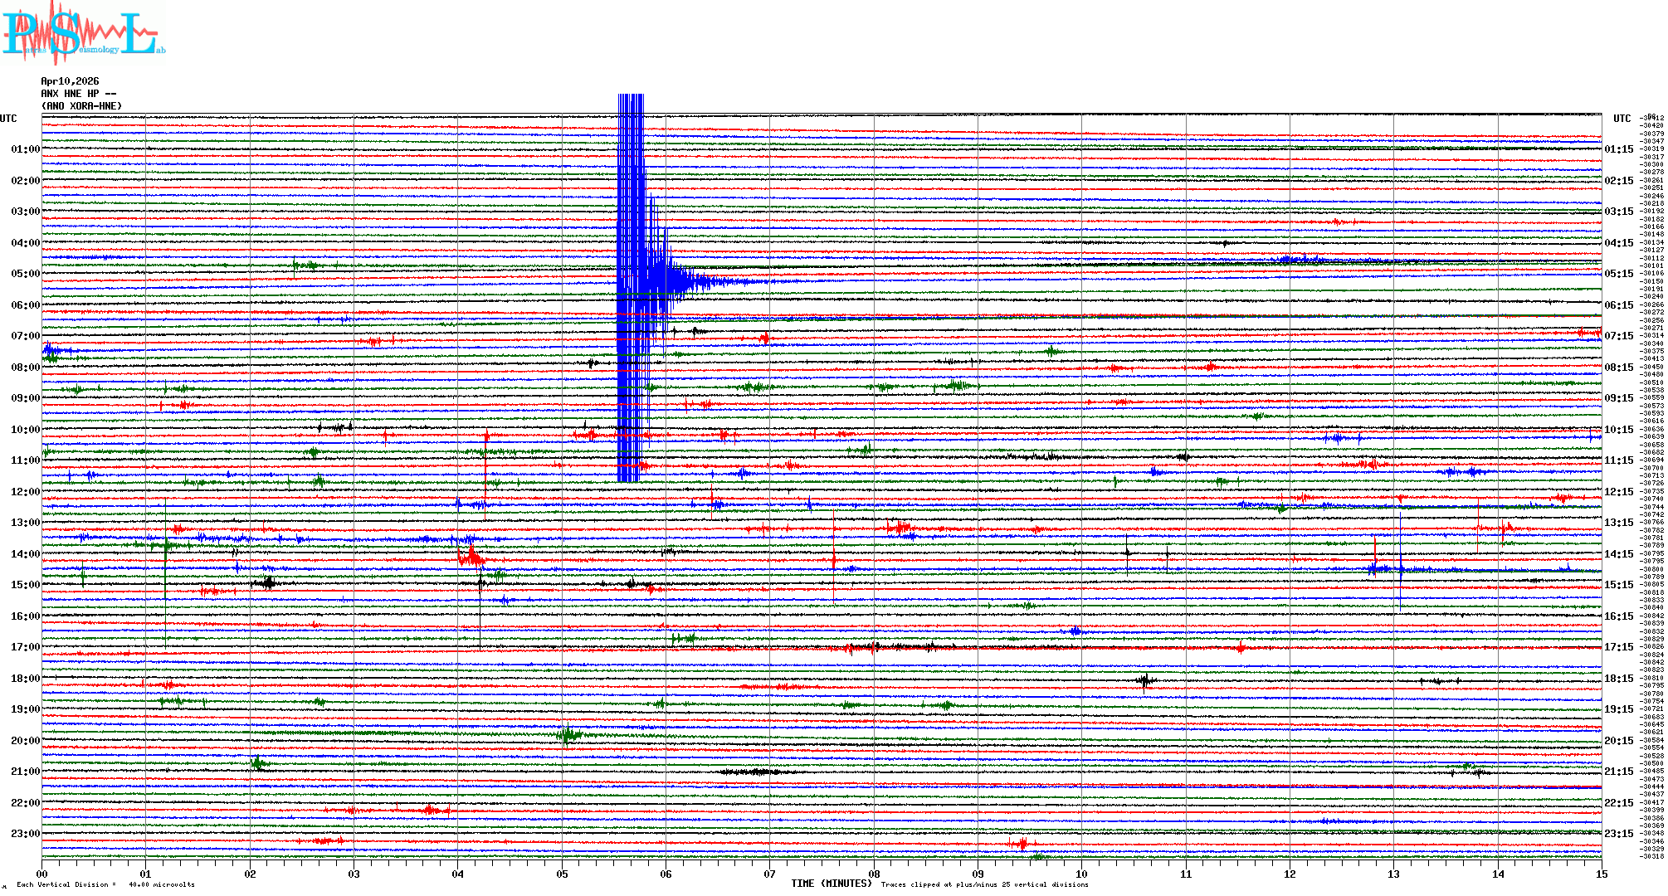The image size is (1668, 896).
Task: Click minute 10 tick on bottom axis
Action: (1081, 874)
